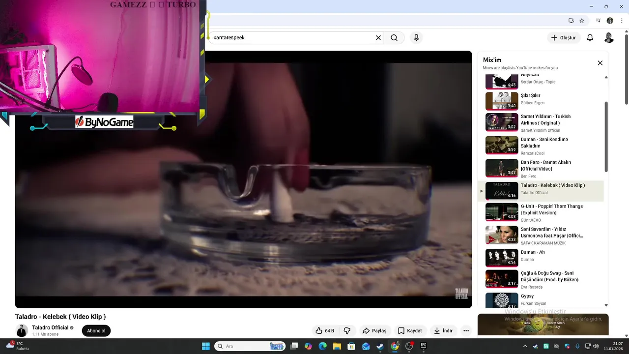This screenshot has width=629, height=354.
Task: Open weather widget showing 3°C Bulutlu
Action: point(18,346)
